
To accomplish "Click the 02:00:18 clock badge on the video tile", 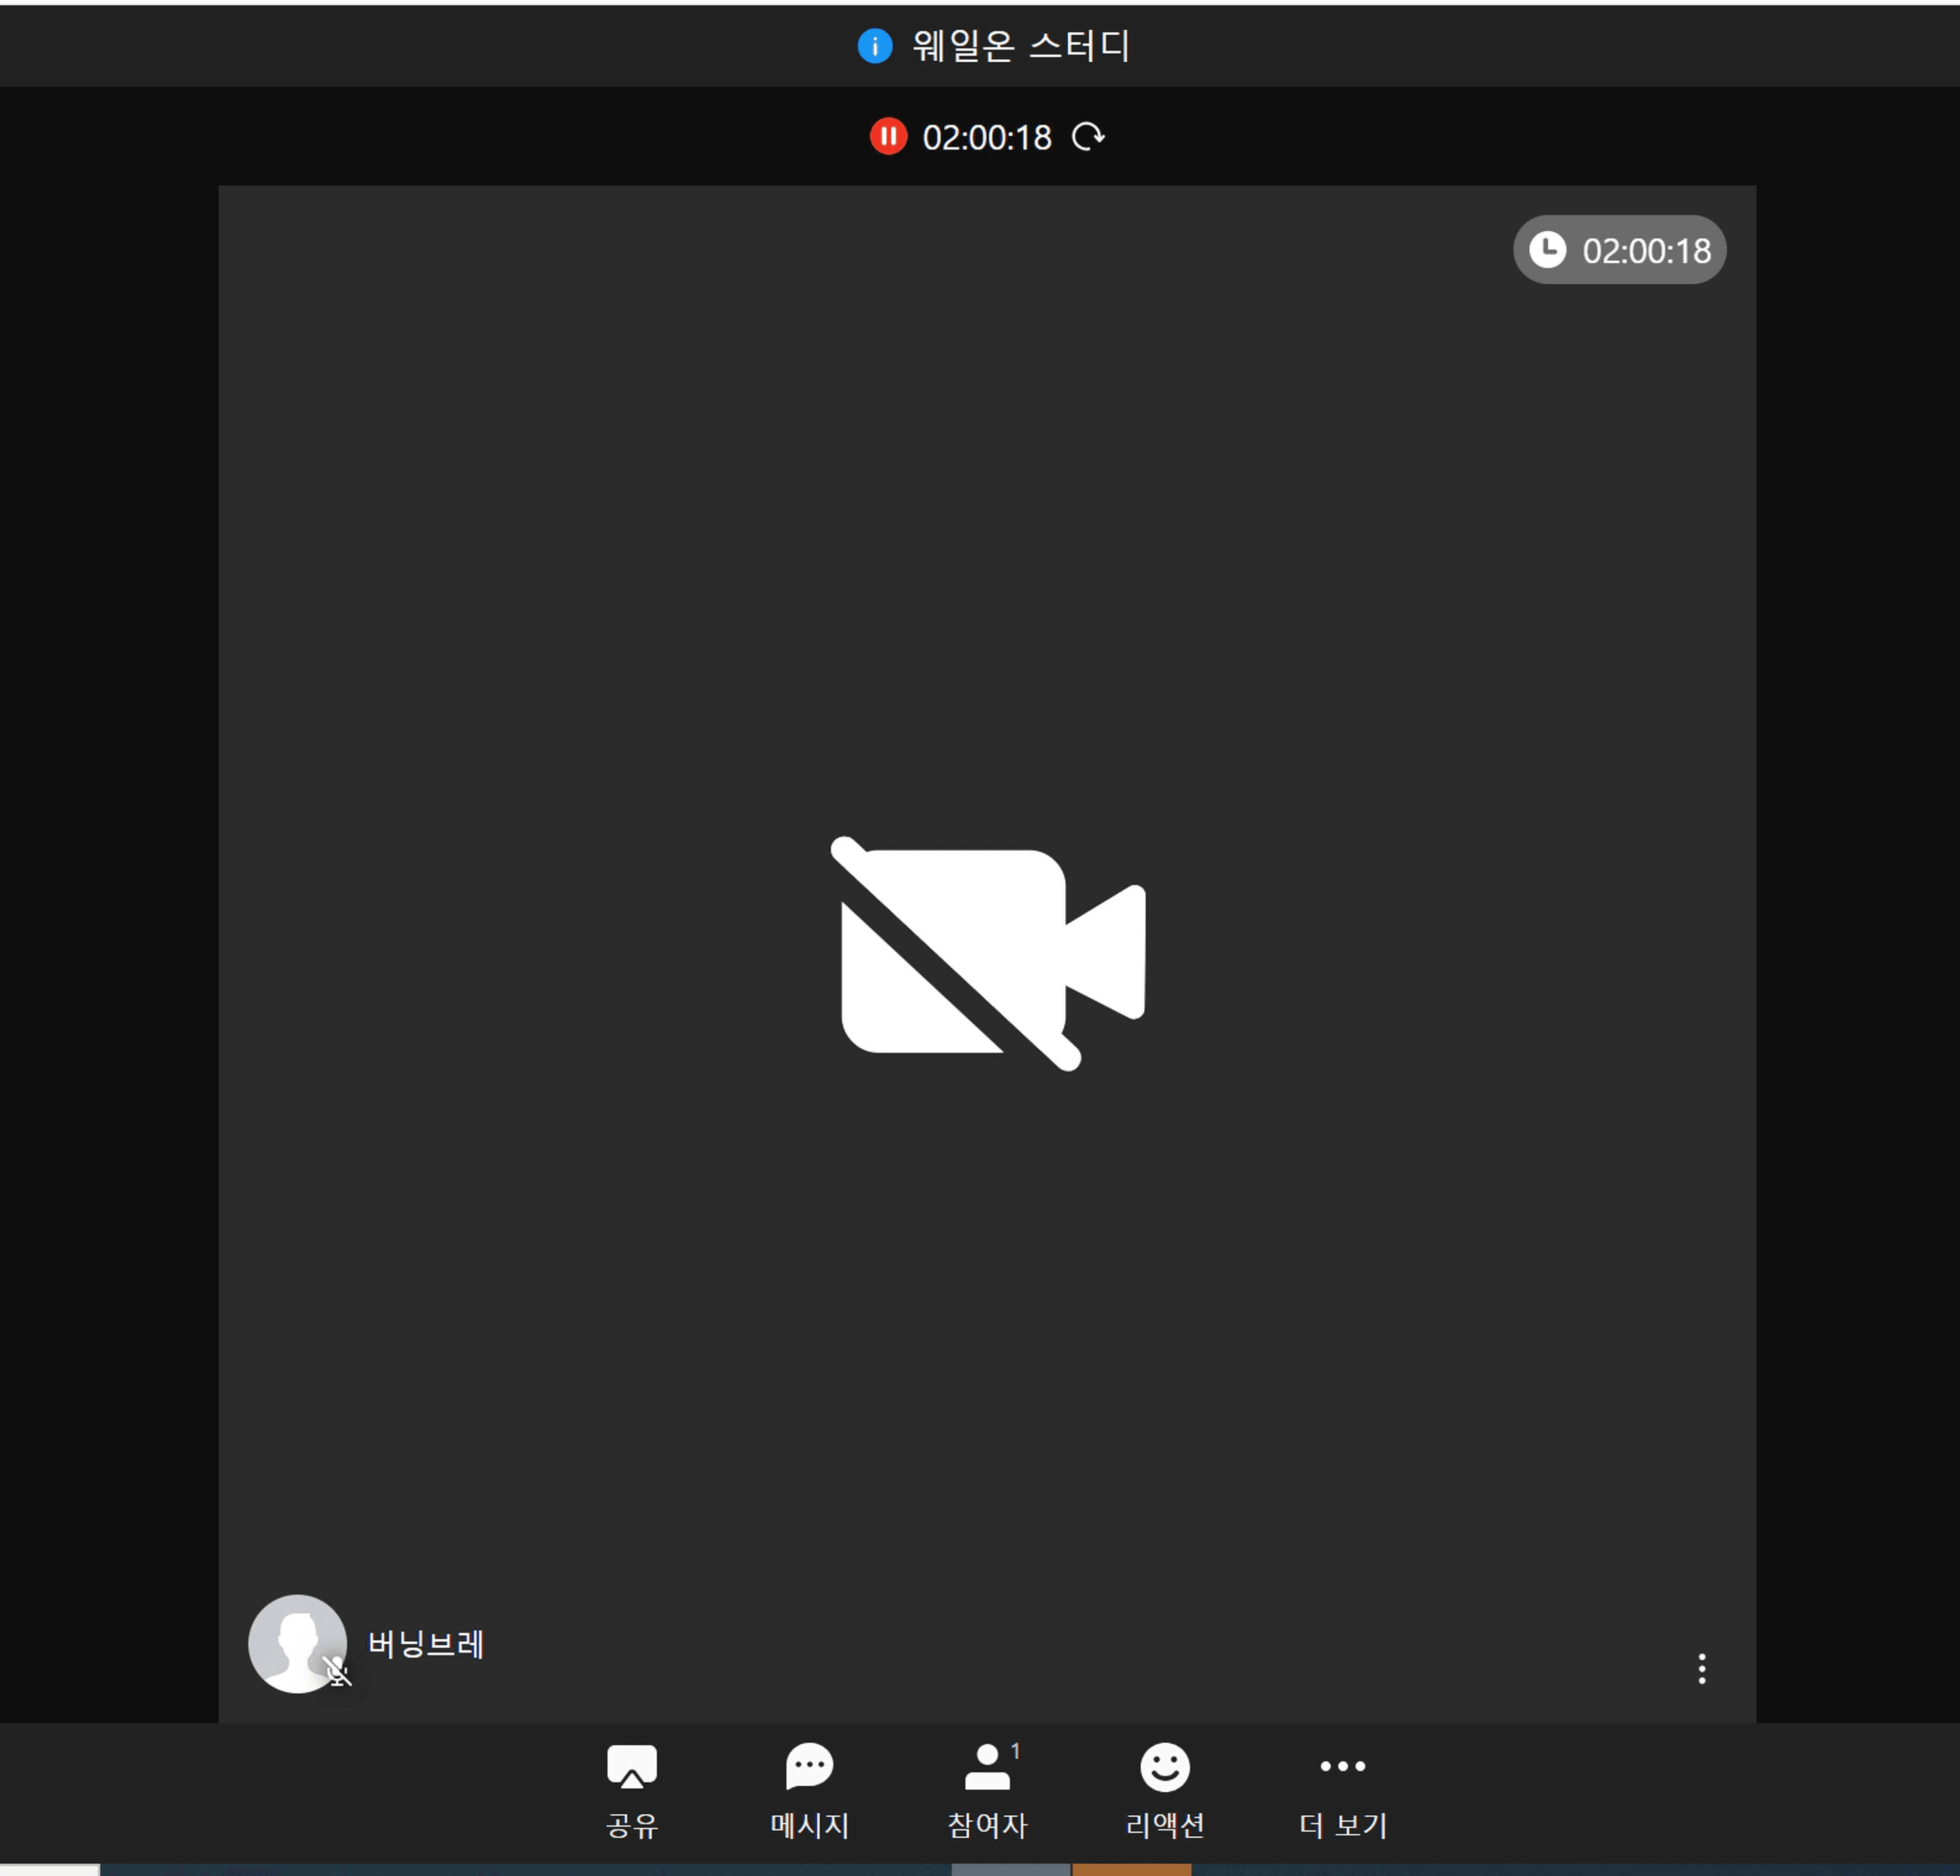I will click(1619, 250).
